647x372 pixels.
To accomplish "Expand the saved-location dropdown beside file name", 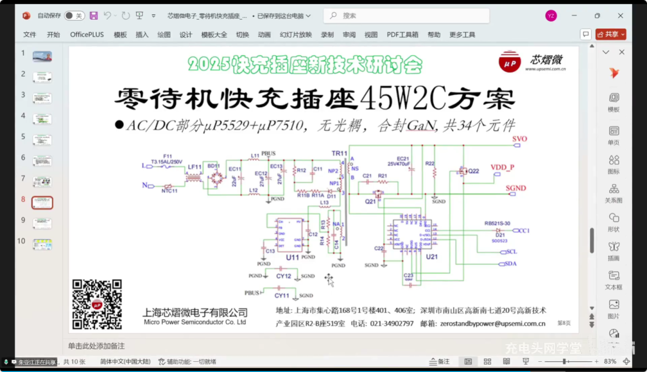I will [309, 16].
